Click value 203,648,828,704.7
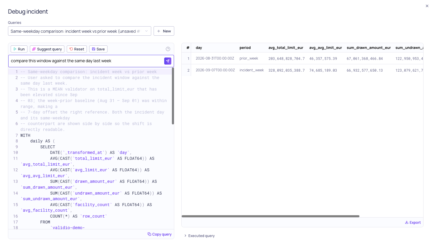The image size is (433, 245). coord(287,59)
